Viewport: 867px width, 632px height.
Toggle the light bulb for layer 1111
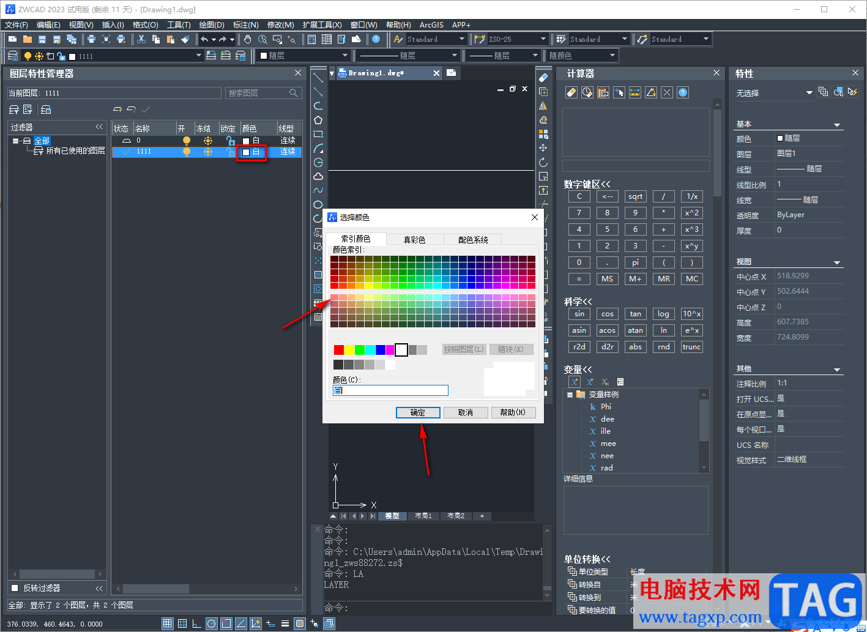(187, 152)
